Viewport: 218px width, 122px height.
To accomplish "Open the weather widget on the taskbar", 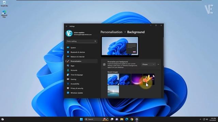I will tap(2, 119).
